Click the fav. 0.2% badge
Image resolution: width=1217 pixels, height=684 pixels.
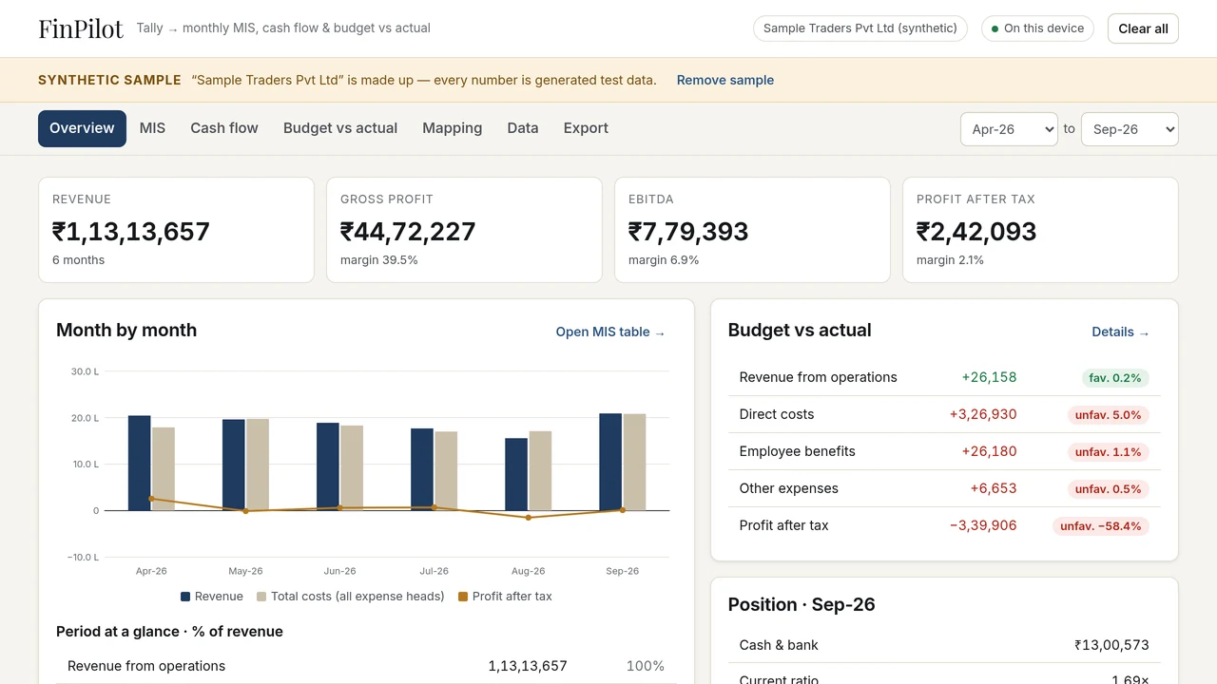[1115, 378]
